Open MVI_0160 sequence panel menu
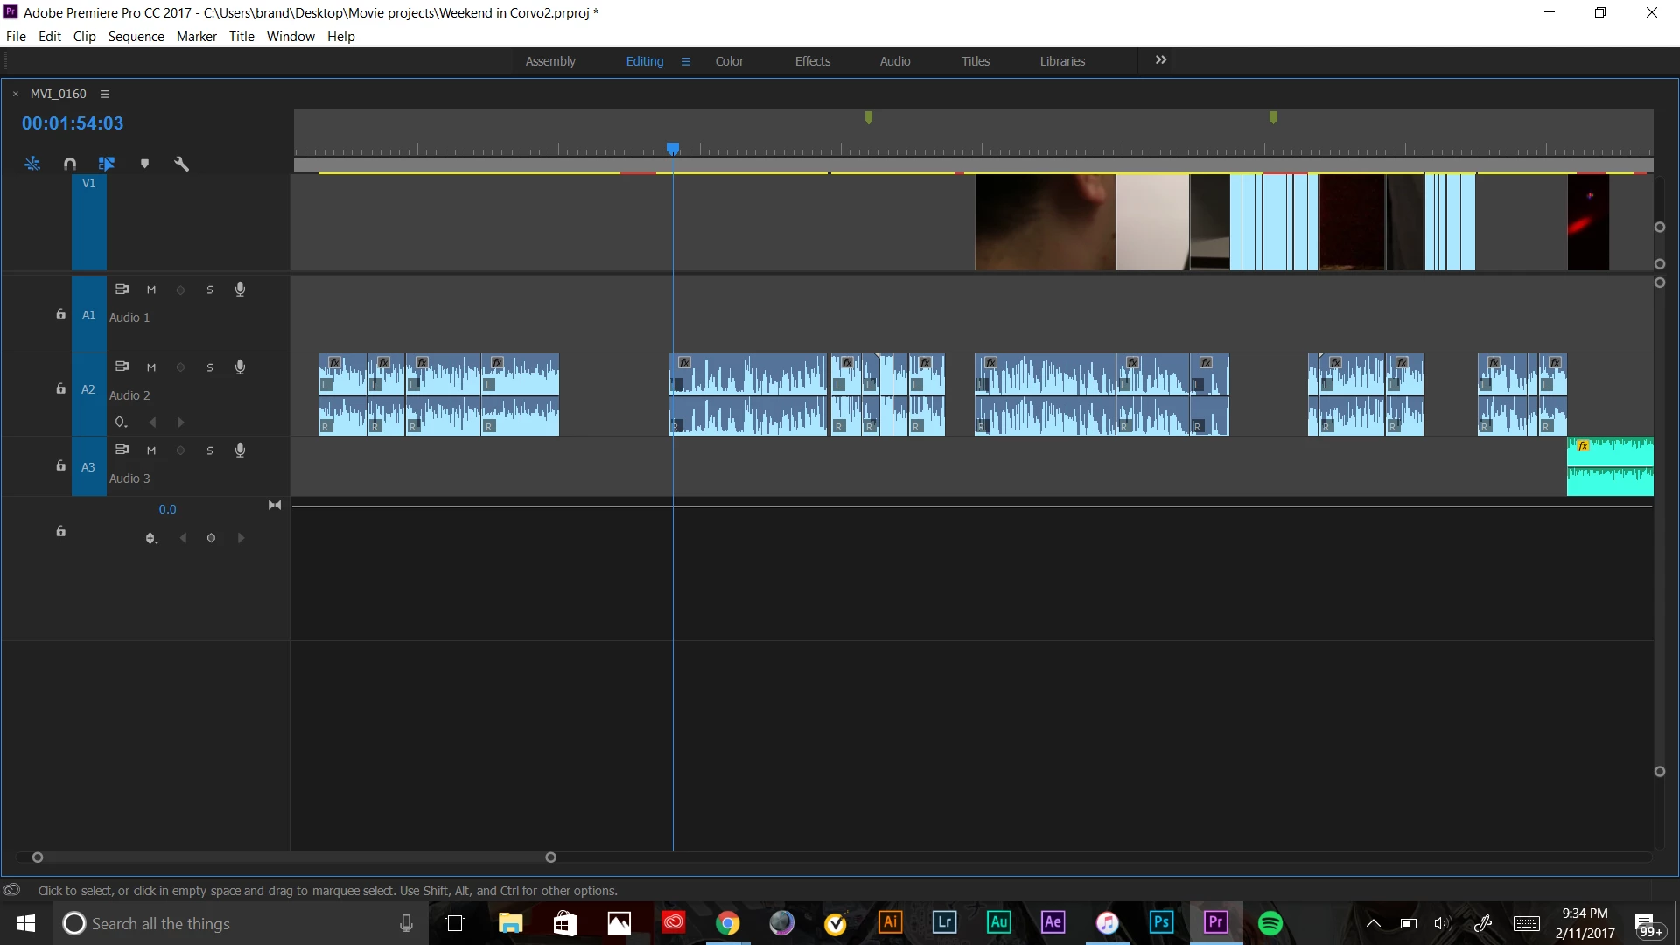Viewport: 1680px width, 945px height. (105, 94)
